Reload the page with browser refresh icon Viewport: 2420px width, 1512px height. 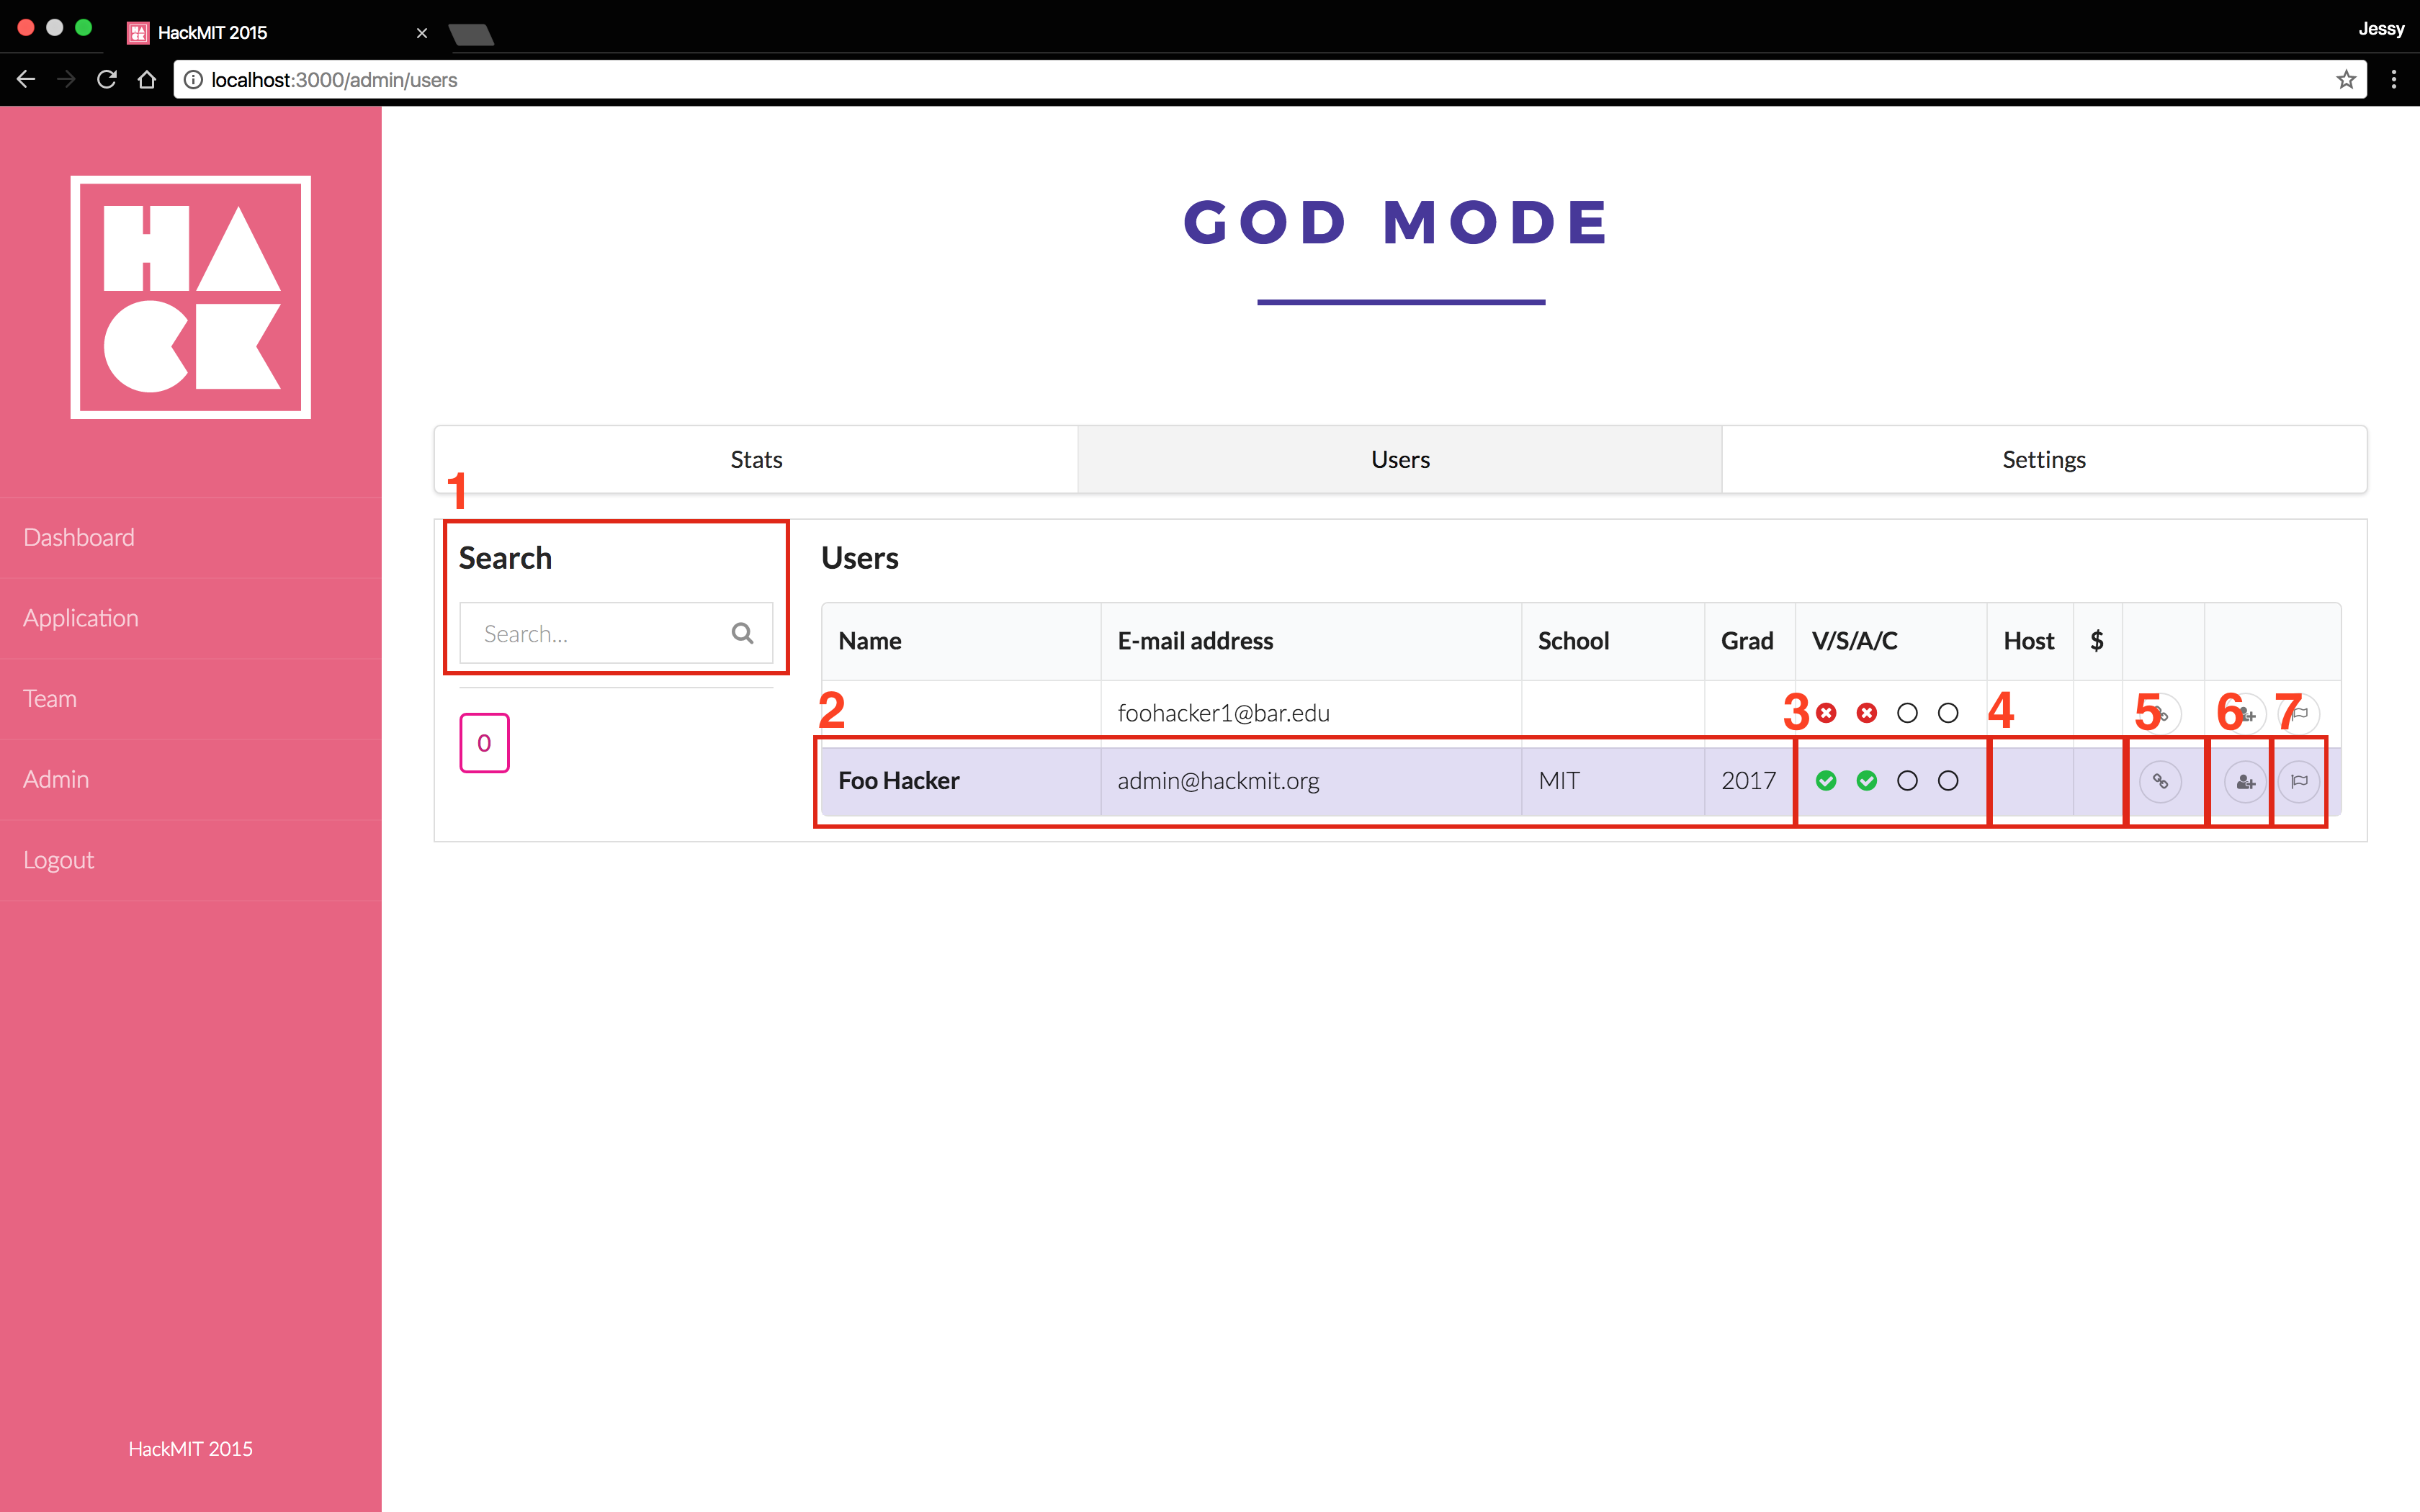(107, 80)
